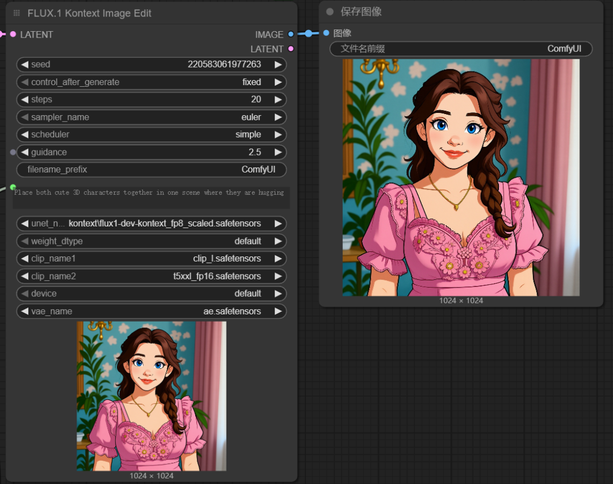
Task: Open unet_name model selection dropdown
Action: coord(152,224)
